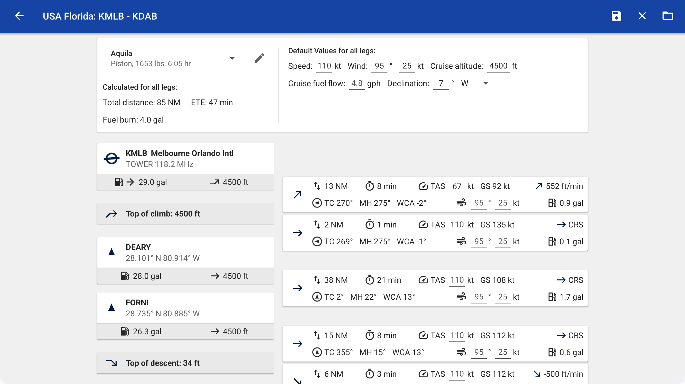Open the declination W direction dropdown

(485, 83)
